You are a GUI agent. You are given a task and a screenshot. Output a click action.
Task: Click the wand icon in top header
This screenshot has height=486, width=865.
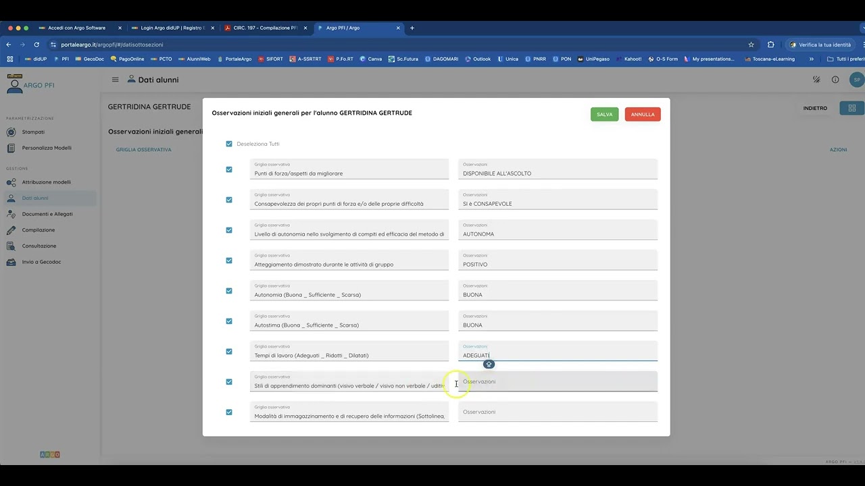[x=816, y=80]
